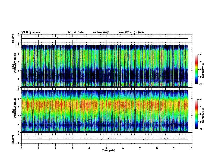The height and width of the screenshot is (166, 215).
Task: Click the "2" kHz tick on ch.2 spectrogram
Action: tap(19, 124)
